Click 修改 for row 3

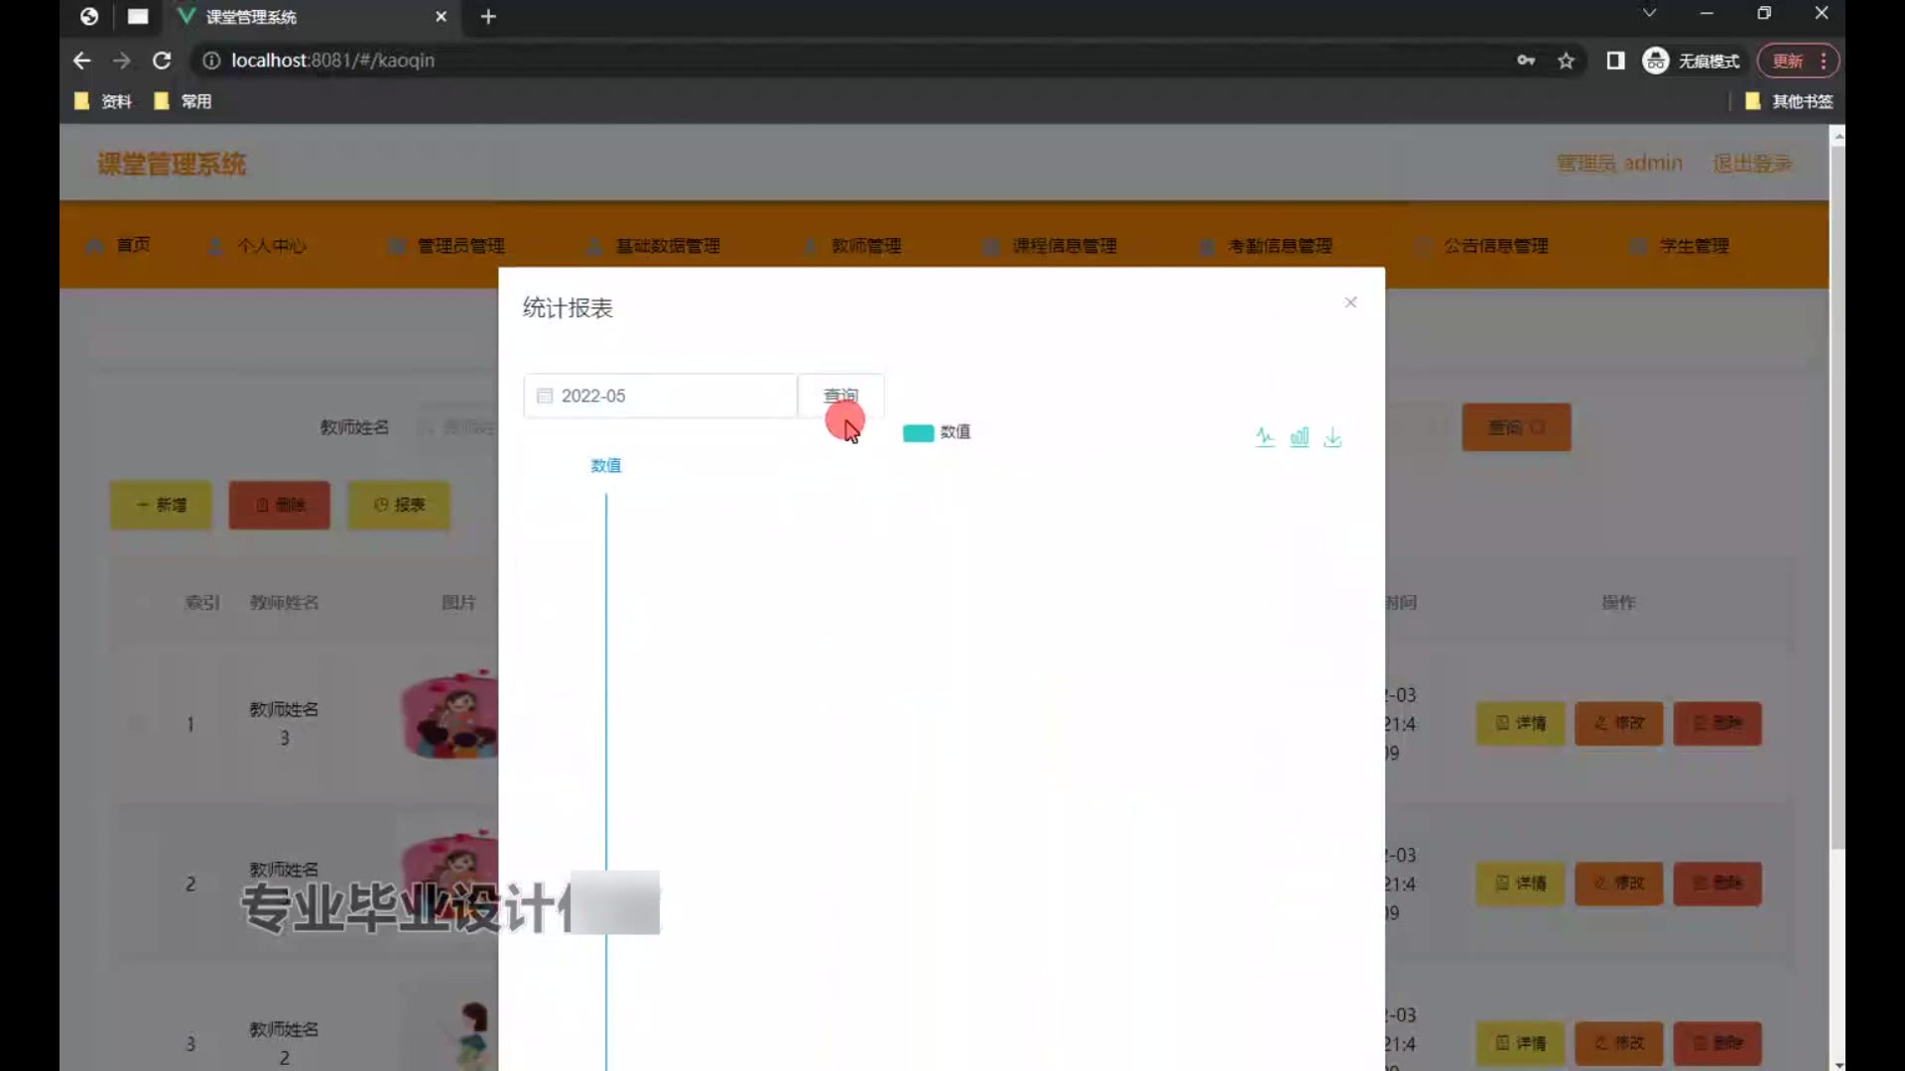point(1619,1043)
